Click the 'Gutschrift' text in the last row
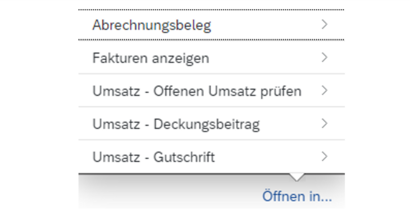The height and width of the screenshot is (217, 410). (x=184, y=157)
